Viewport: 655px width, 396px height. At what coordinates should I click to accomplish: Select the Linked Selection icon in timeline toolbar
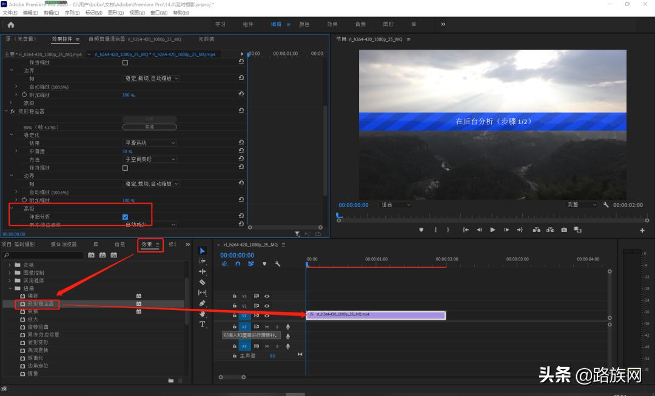(251, 263)
